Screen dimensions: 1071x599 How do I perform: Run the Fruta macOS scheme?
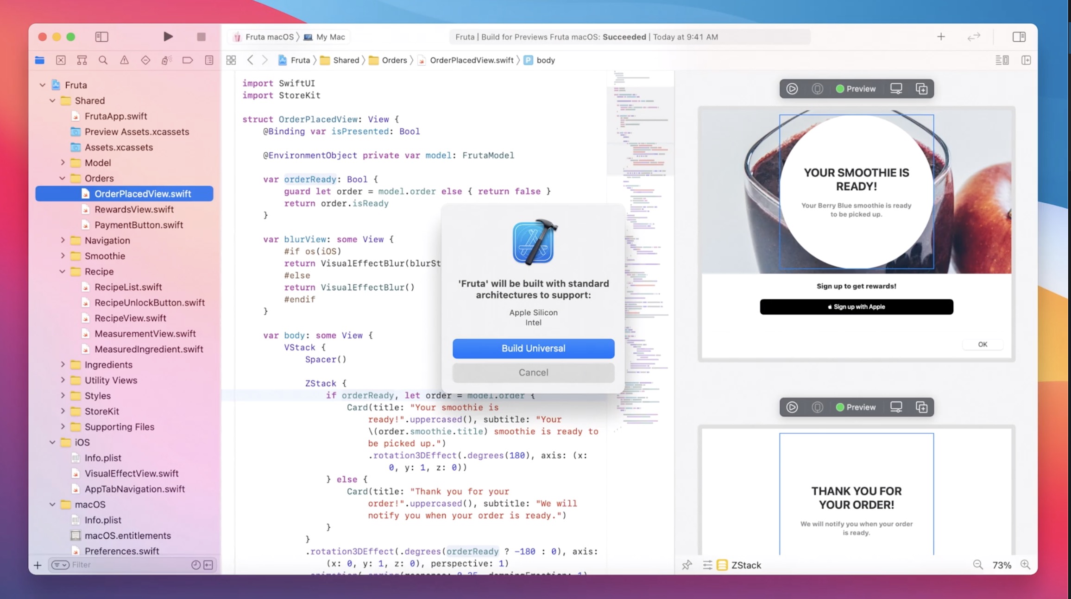click(168, 37)
